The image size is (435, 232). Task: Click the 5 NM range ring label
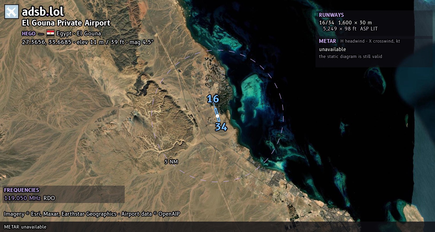pyautogui.click(x=171, y=162)
